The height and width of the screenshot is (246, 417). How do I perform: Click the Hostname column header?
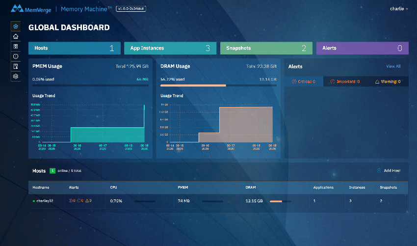pos(41,188)
